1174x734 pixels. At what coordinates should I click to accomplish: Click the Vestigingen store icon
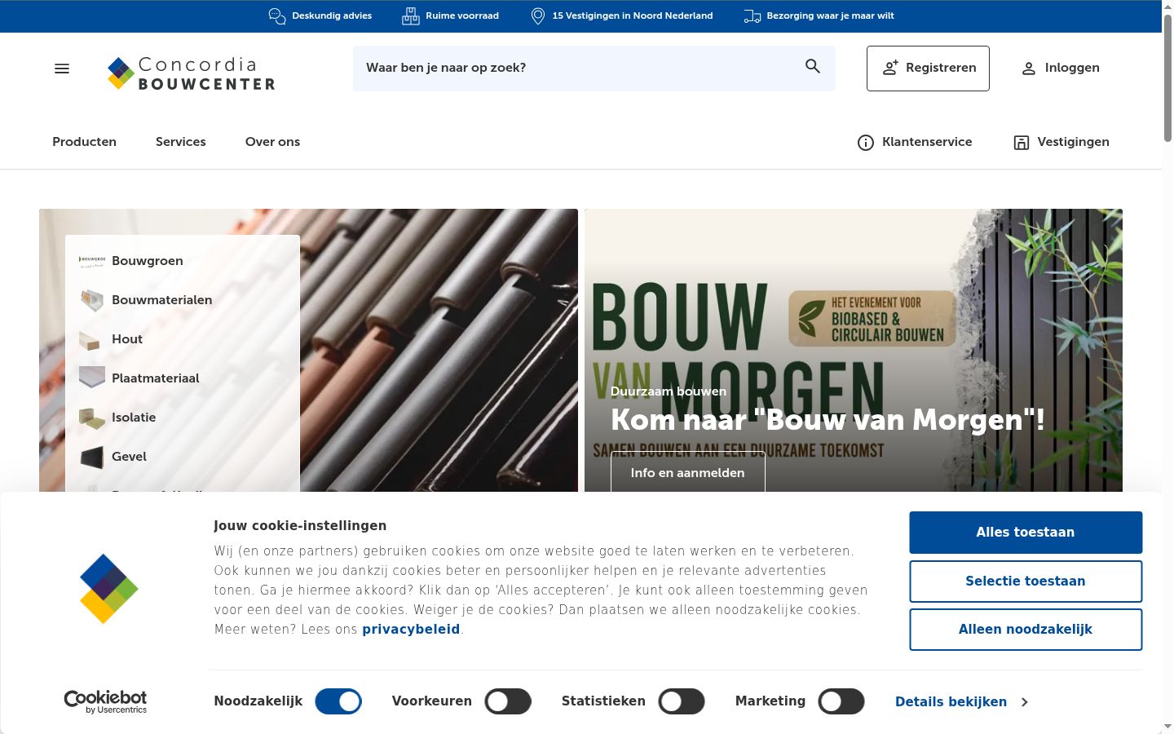1022,143
